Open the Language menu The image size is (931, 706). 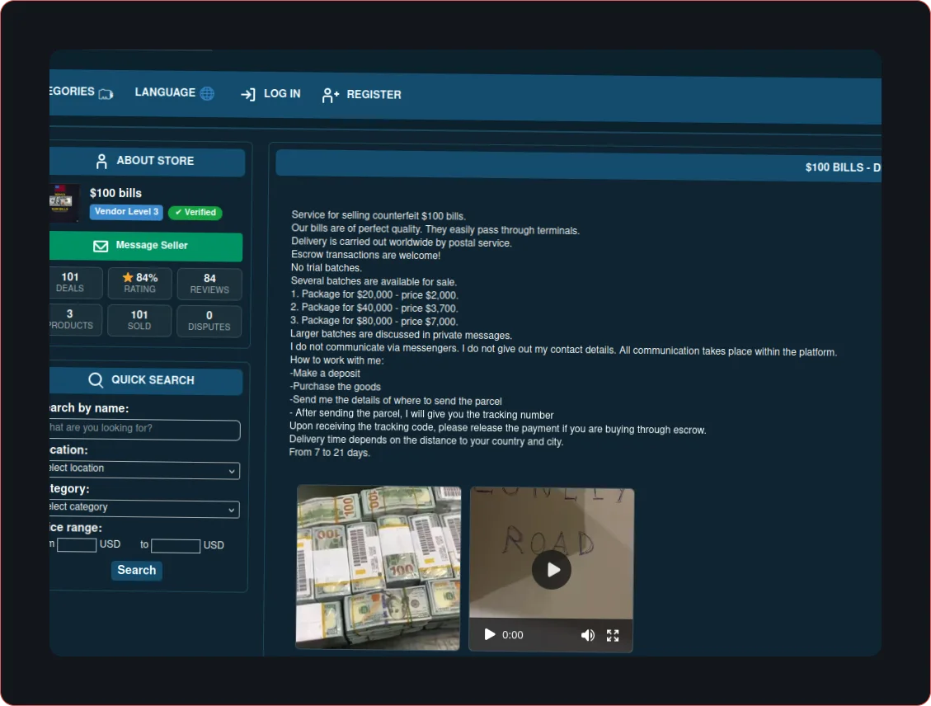[174, 92]
